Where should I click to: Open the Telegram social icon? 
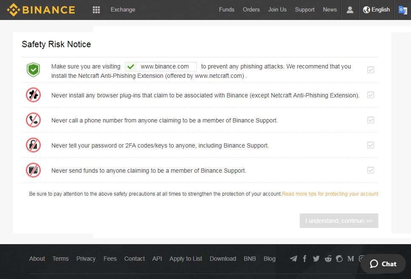coord(293,259)
